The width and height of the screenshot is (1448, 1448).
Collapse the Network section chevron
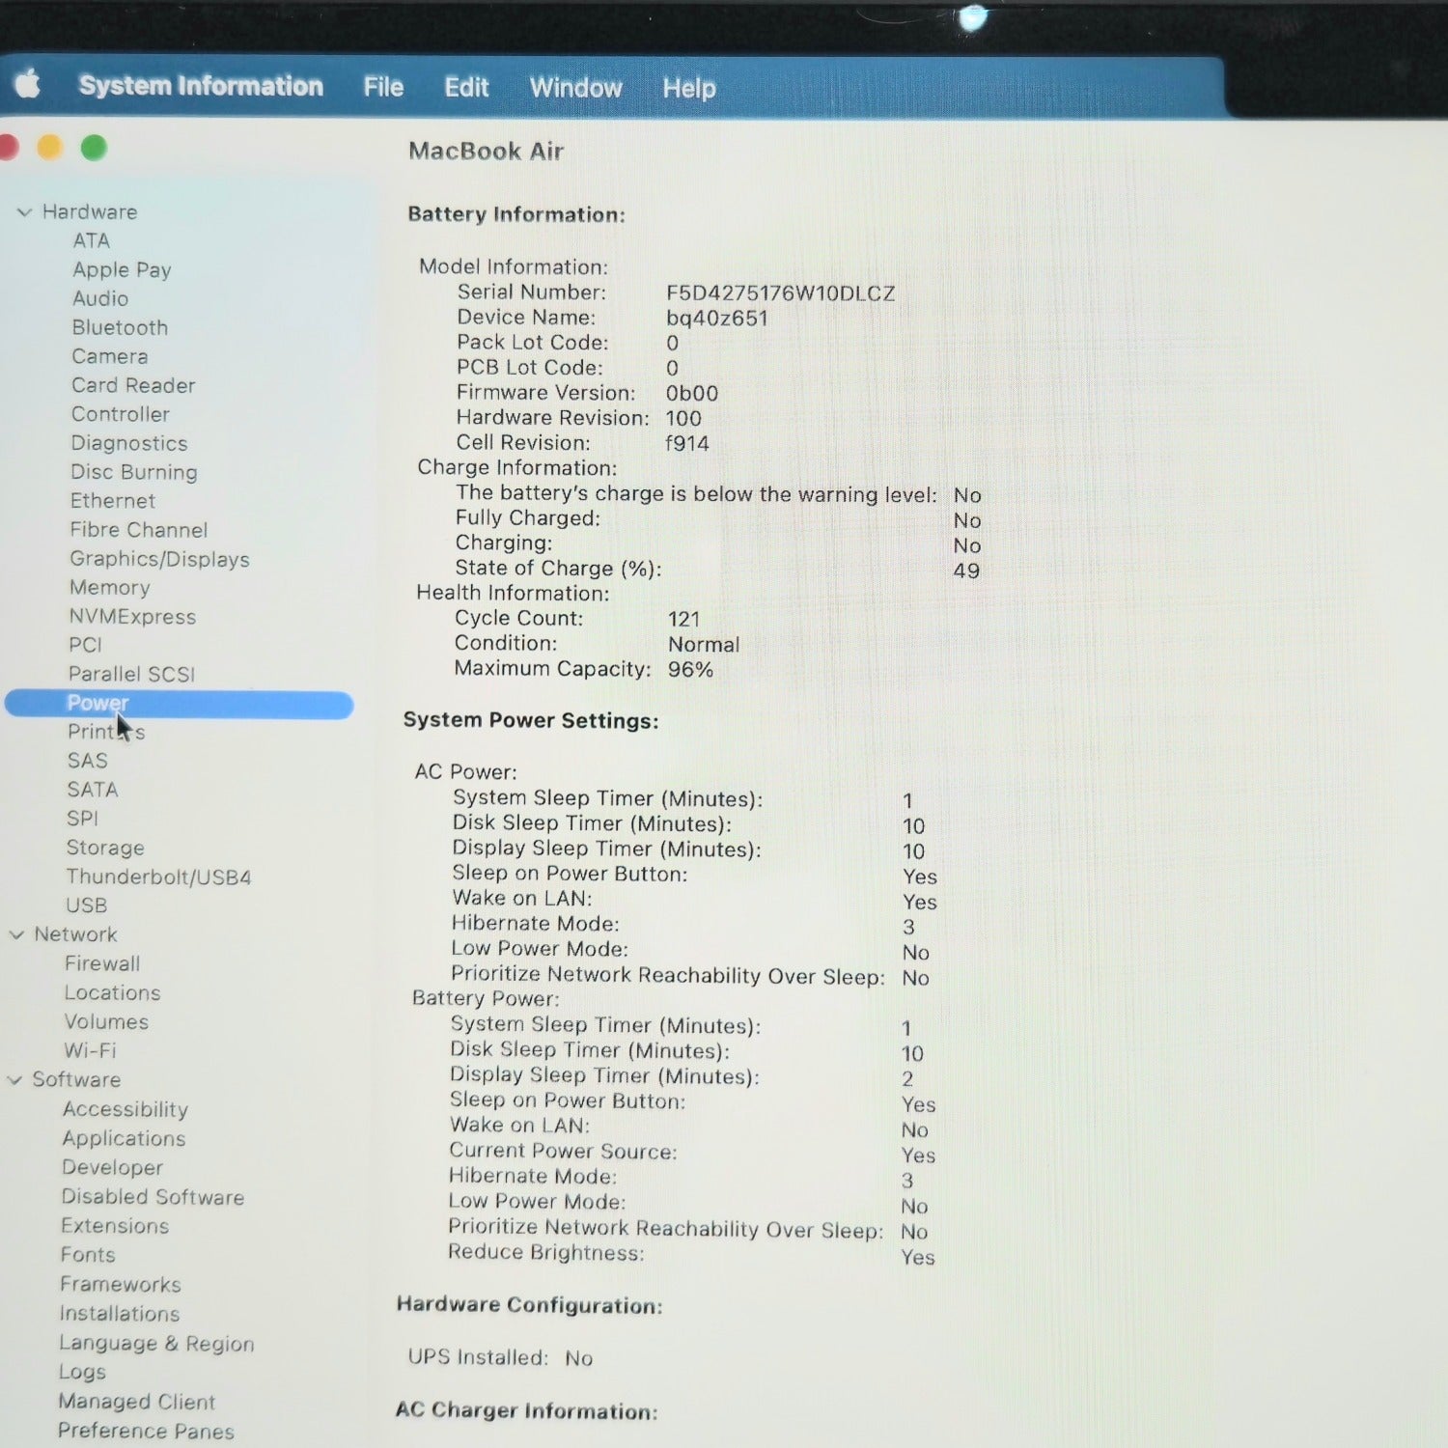pyautogui.click(x=17, y=934)
